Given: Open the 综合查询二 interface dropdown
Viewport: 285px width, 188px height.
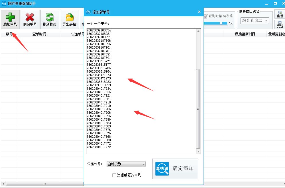Looking at the screenshot, I should [x=255, y=21].
